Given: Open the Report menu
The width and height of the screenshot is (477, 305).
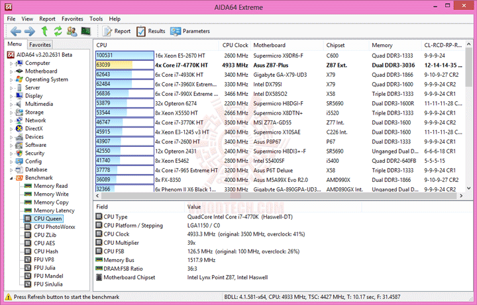Looking at the screenshot, I should [47, 19].
